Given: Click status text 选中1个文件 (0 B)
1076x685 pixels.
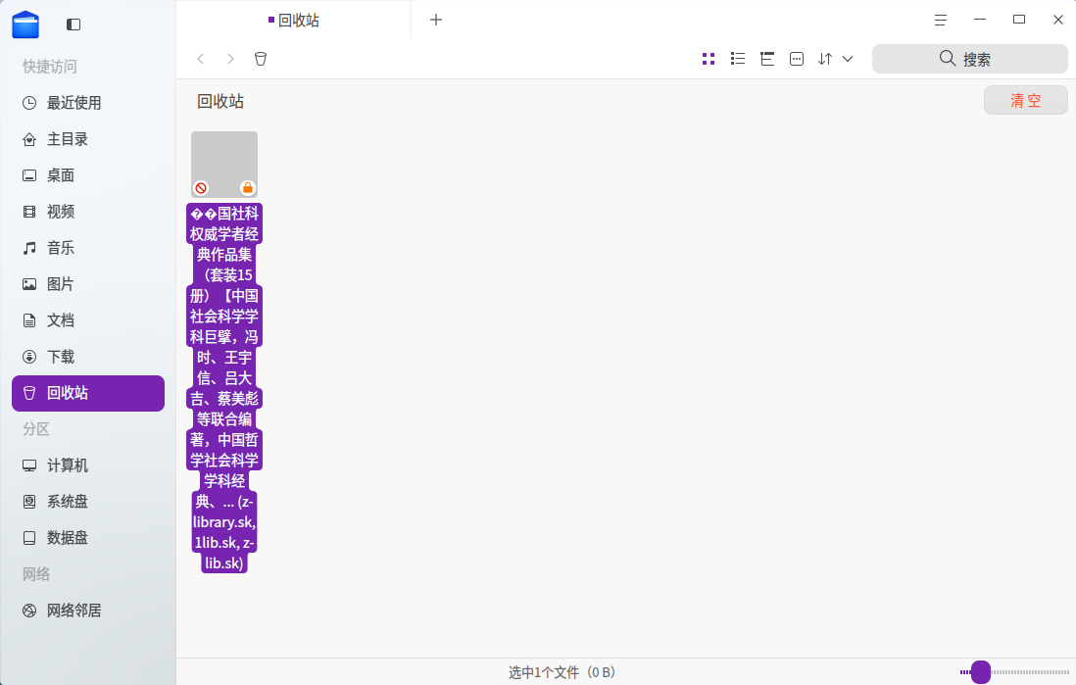Looking at the screenshot, I should pos(562,672).
